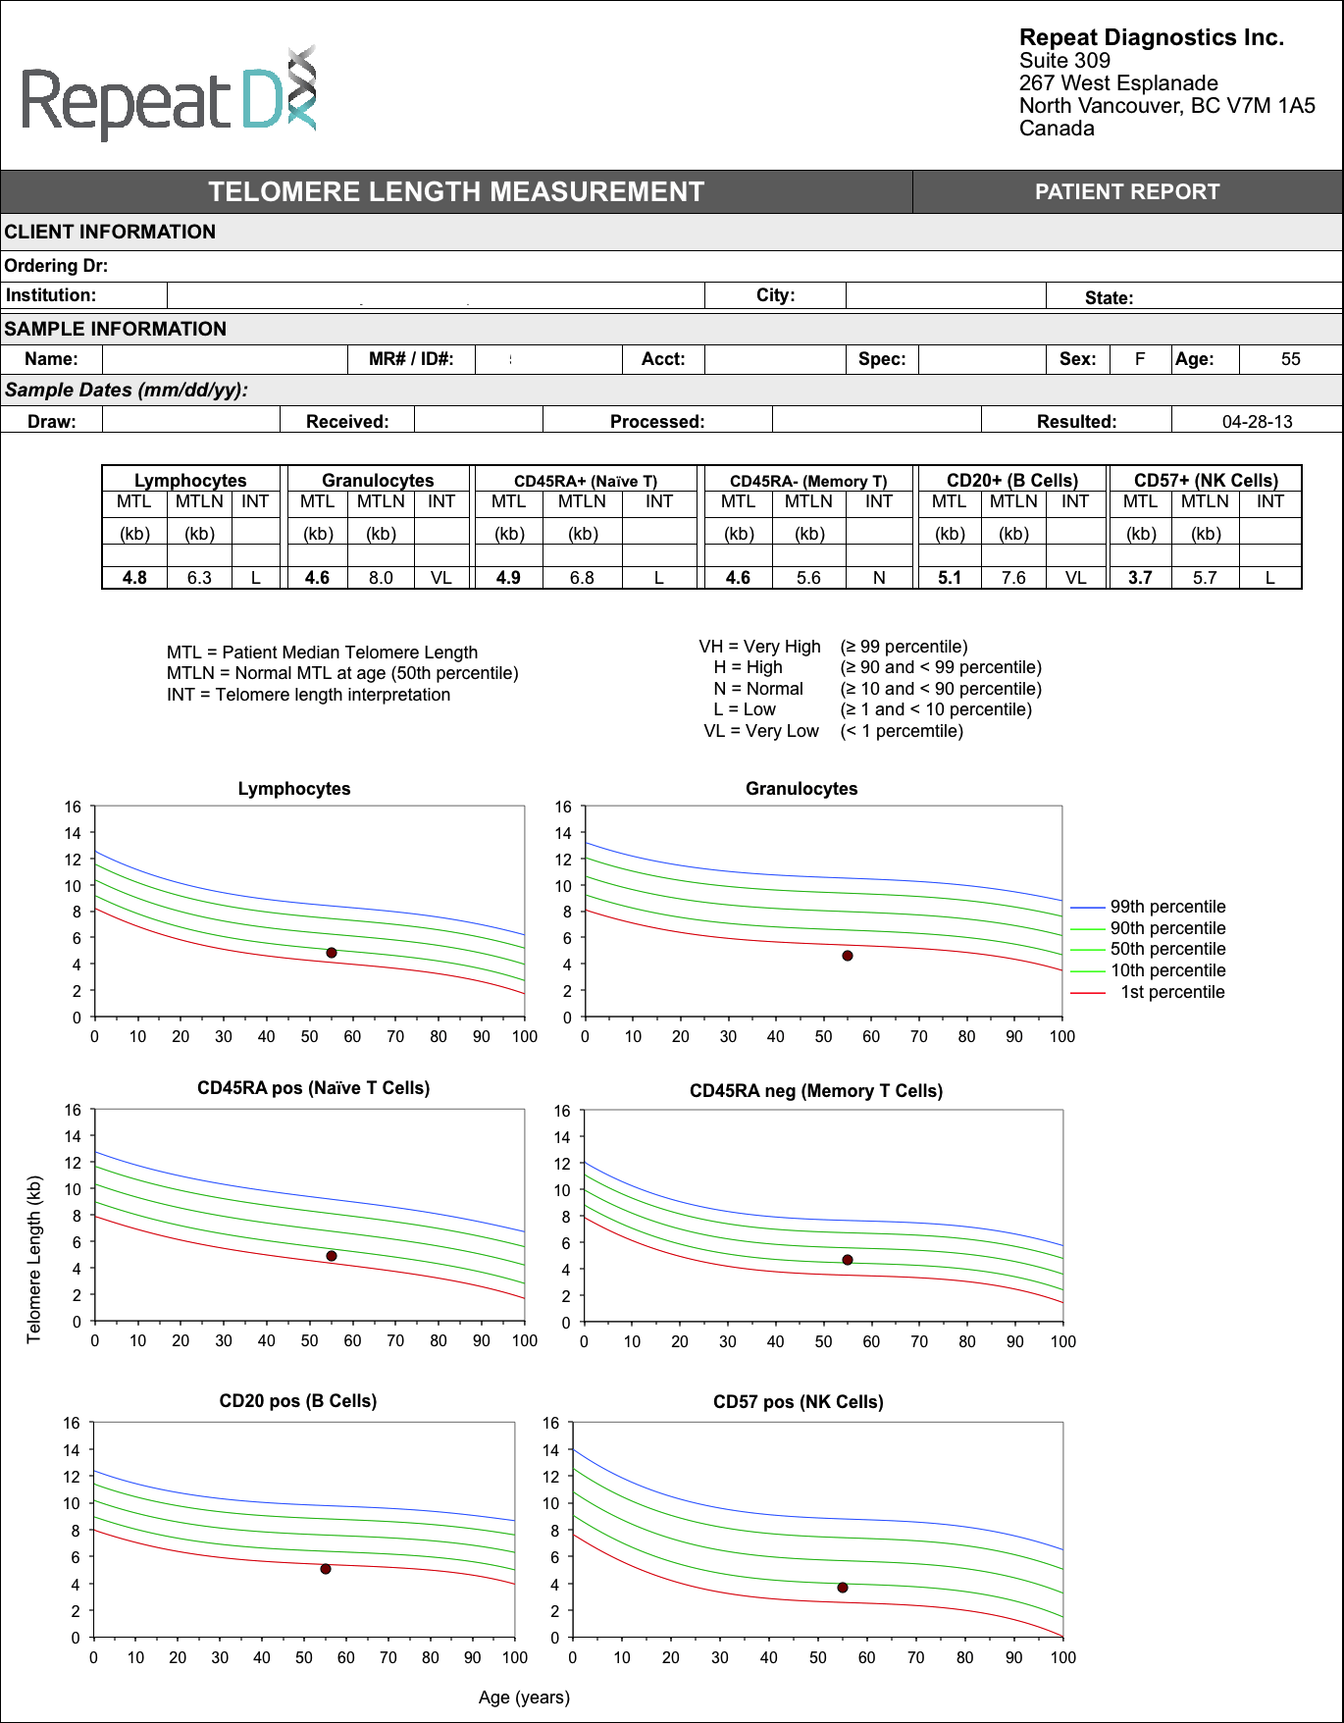The width and height of the screenshot is (1344, 1723).
Task: Click the 99th percentile blue legend line
Action: point(1088,908)
